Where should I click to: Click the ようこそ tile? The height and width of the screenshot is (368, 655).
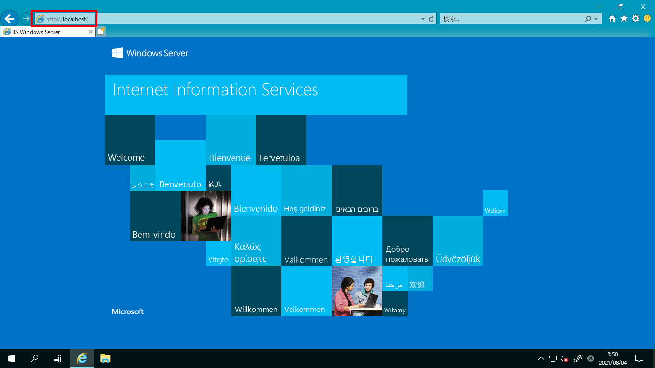click(x=142, y=178)
